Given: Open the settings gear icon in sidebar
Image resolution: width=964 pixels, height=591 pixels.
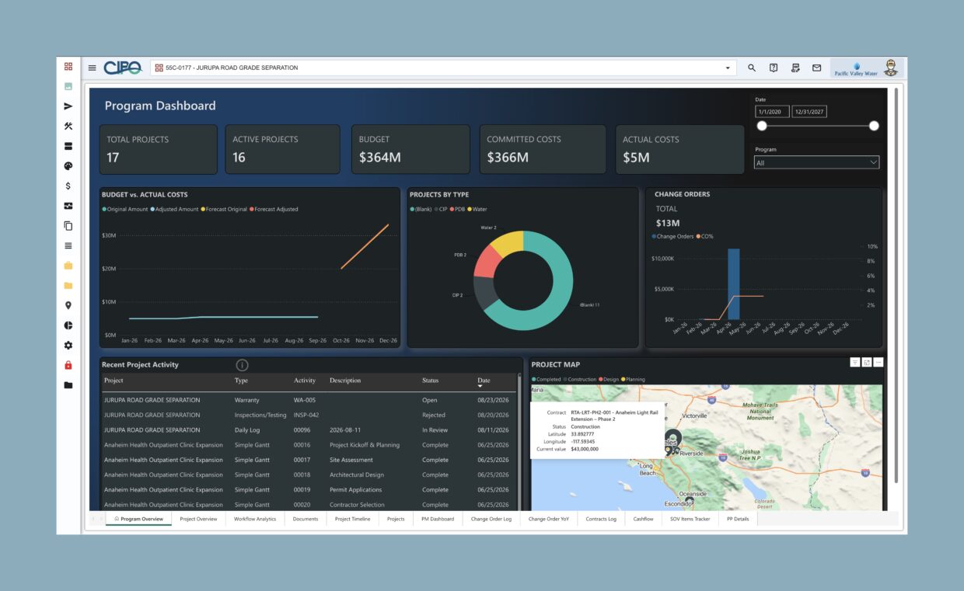Looking at the screenshot, I should point(68,346).
